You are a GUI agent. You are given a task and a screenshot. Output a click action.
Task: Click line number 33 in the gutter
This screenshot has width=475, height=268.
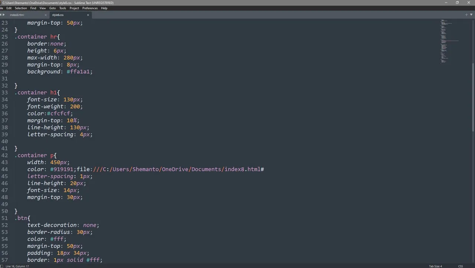click(4, 92)
